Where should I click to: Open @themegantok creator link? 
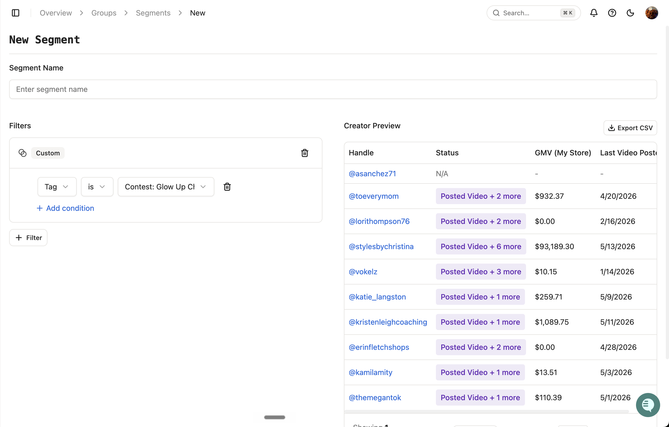click(x=375, y=397)
